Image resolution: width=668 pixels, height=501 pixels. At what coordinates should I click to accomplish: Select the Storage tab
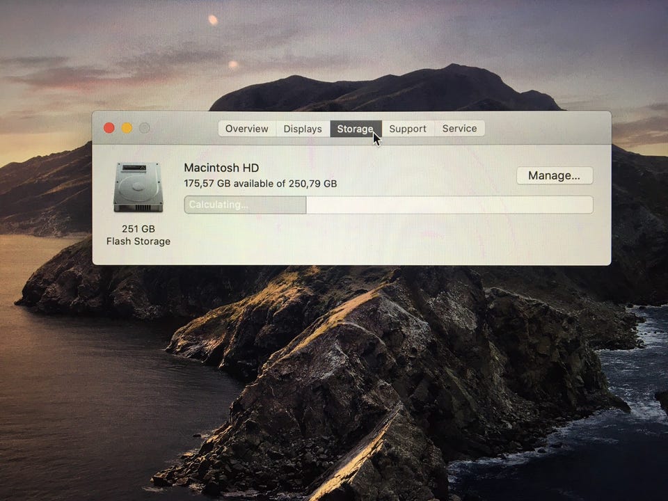coord(356,129)
